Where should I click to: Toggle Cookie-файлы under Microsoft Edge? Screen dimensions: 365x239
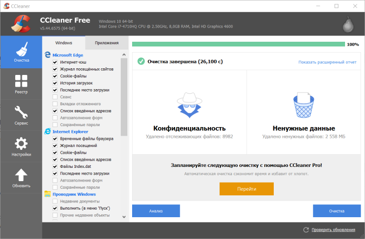pos(55,76)
